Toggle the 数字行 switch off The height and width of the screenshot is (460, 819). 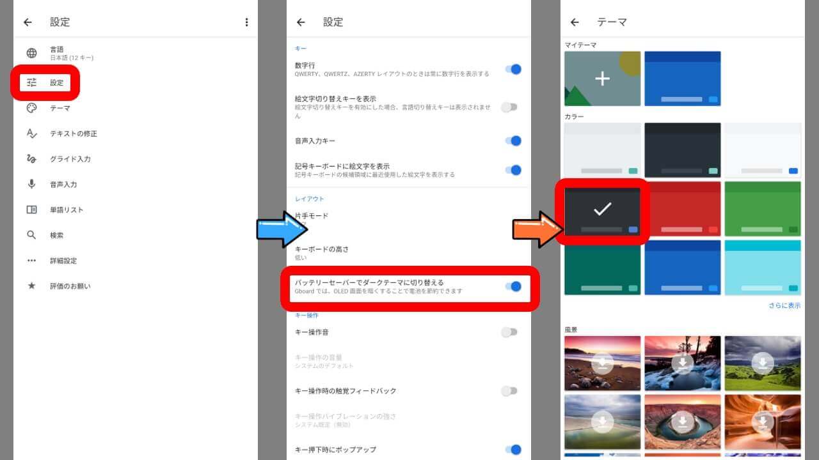513,69
